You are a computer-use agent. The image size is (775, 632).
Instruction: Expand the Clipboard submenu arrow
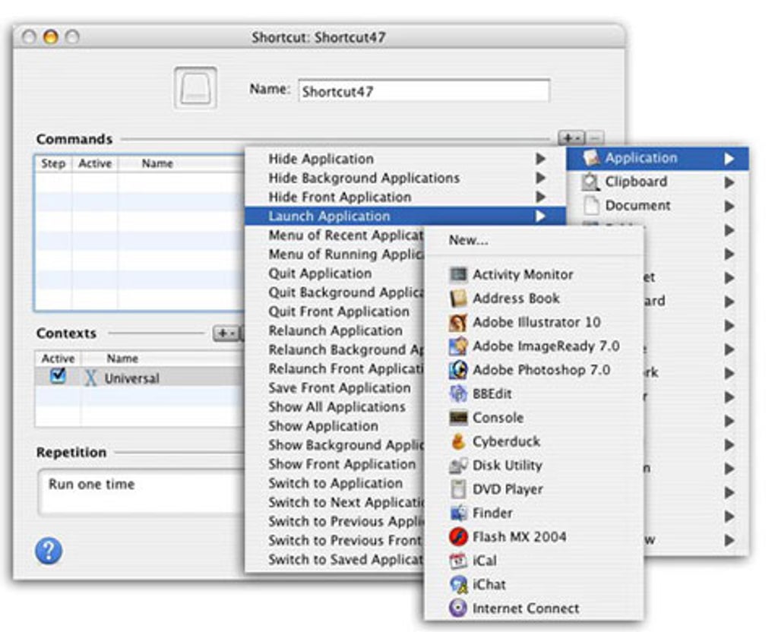pyautogui.click(x=729, y=182)
